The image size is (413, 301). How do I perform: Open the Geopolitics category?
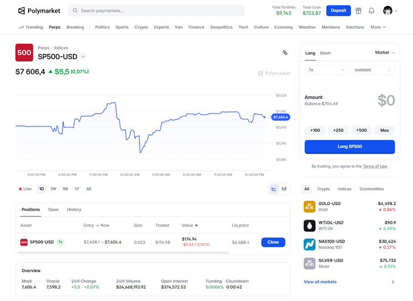click(221, 27)
